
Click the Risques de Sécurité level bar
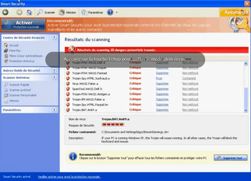[x=113, y=124]
